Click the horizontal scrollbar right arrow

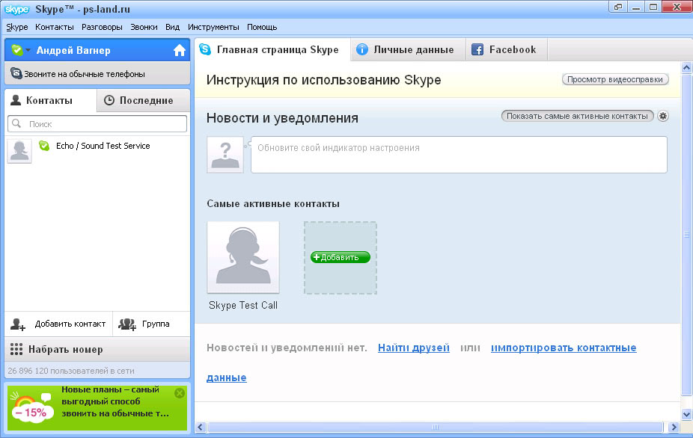pyautogui.click(x=674, y=427)
